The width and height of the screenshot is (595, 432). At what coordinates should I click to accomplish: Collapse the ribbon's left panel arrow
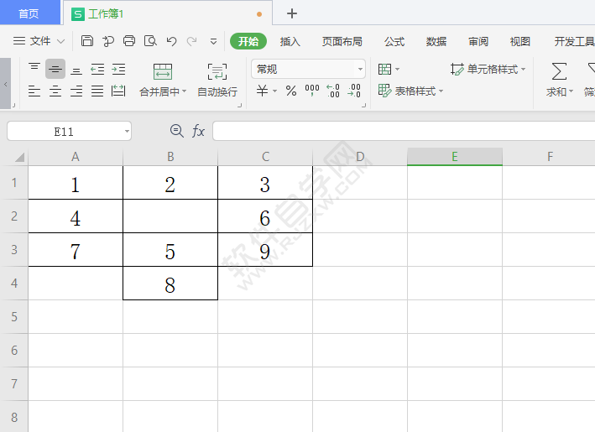(5, 84)
